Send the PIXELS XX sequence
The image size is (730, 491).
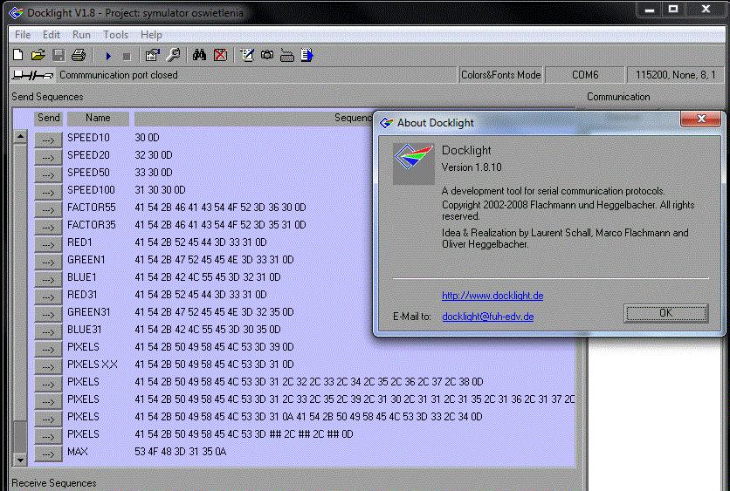point(48,367)
